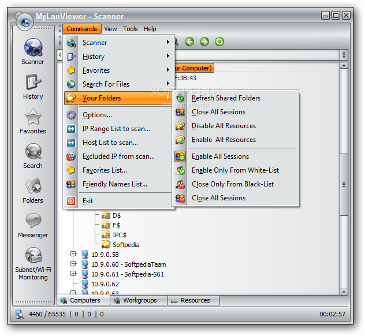Image resolution: width=365 pixels, height=336 pixels.
Task: Click the Enable All Resources folder icon
Action: coord(180,140)
